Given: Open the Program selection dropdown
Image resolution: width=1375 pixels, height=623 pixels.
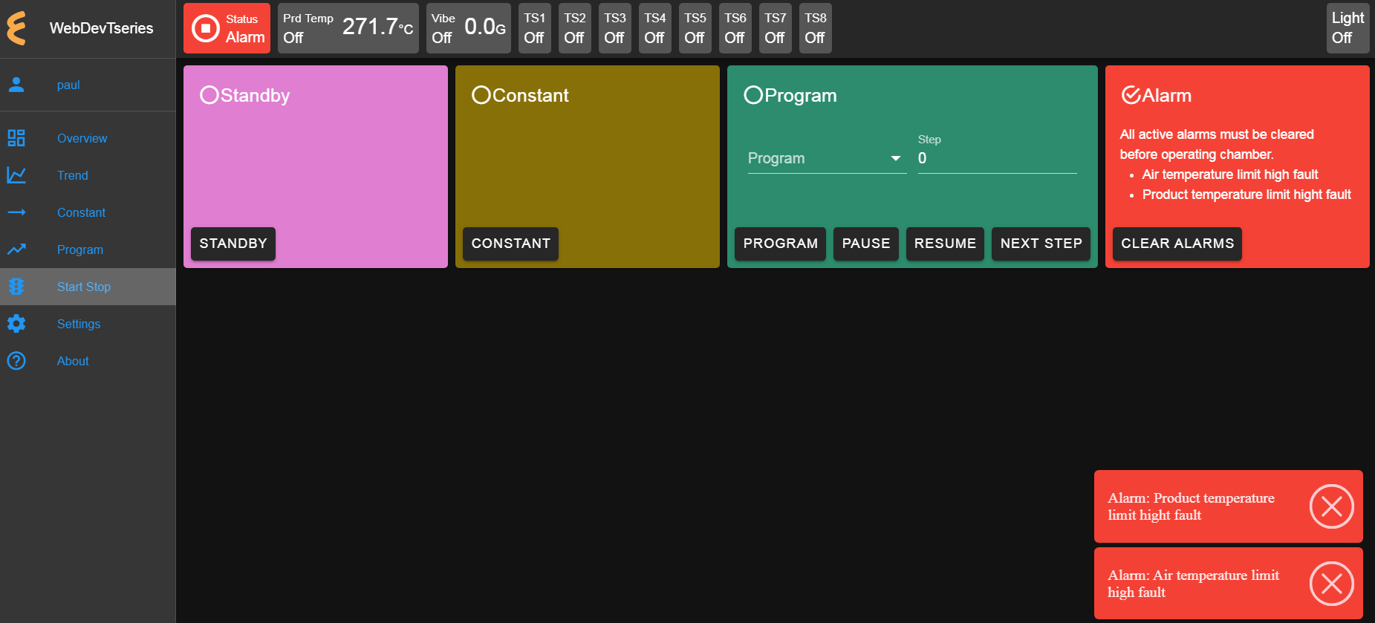Looking at the screenshot, I should point(827,158).
